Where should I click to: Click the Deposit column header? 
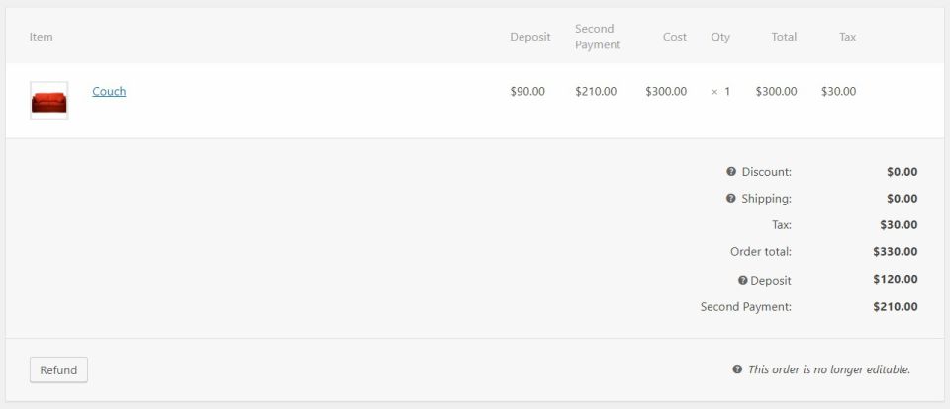(x=530, y=37)
